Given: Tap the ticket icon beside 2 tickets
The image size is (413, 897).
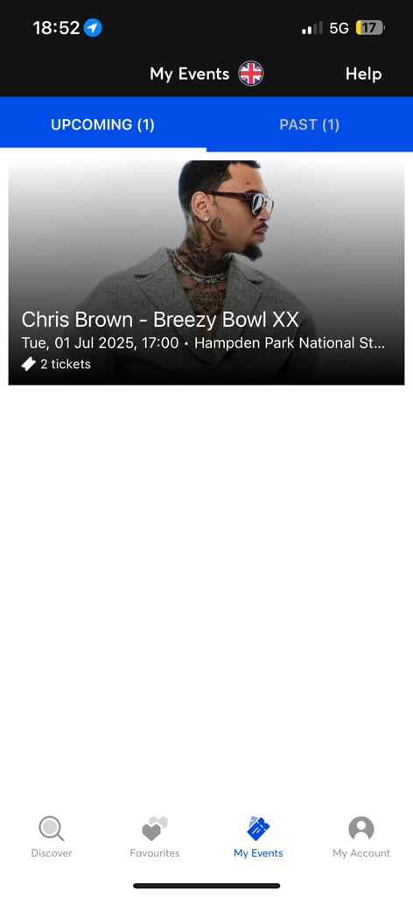Looking at the screenshot, I should click(29, 364).
